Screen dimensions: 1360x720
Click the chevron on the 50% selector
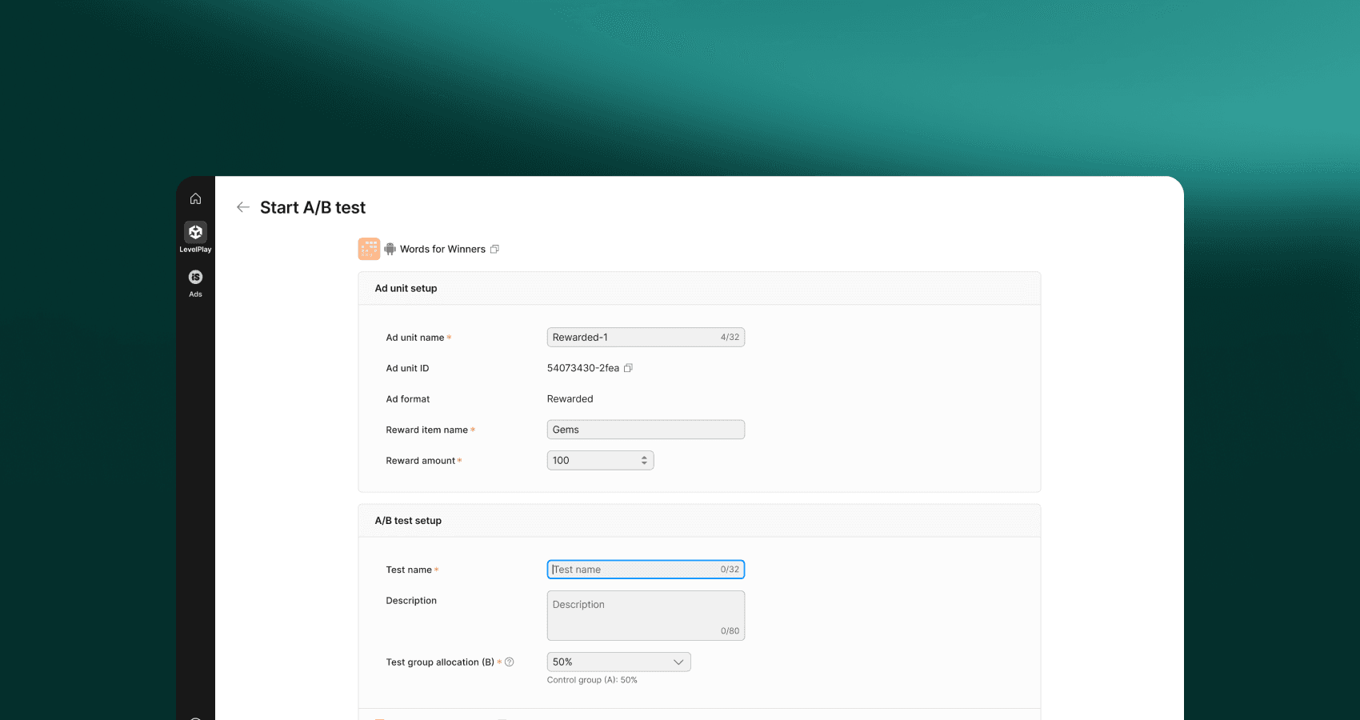coord(678,662)
